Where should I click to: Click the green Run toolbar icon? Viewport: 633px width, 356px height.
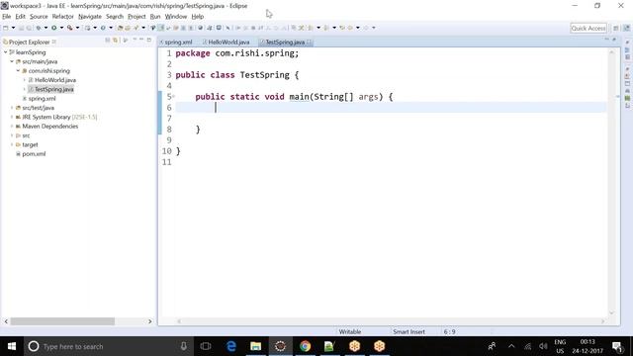point(53,28)
